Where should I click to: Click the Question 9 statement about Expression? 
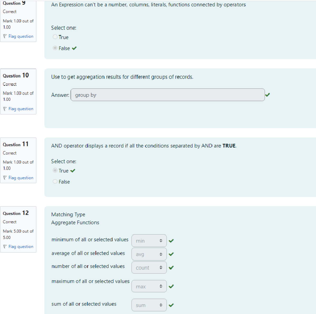[149, 5]
